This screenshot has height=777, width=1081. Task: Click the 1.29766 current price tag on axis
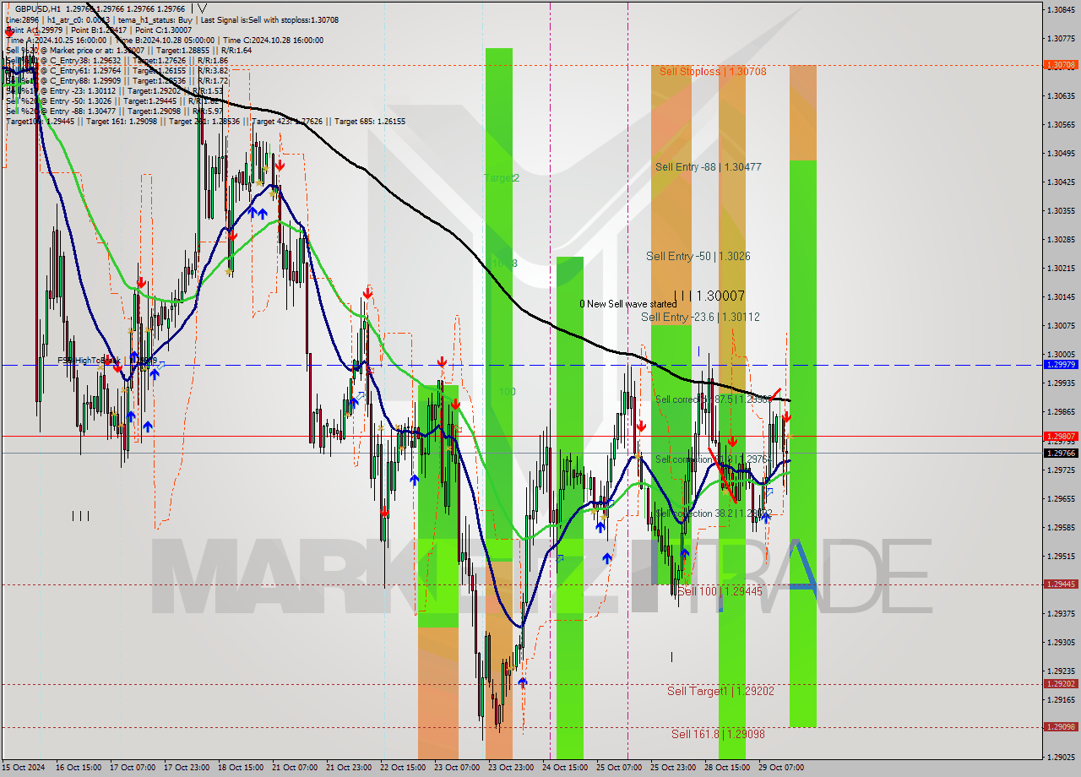(1060, 454)
